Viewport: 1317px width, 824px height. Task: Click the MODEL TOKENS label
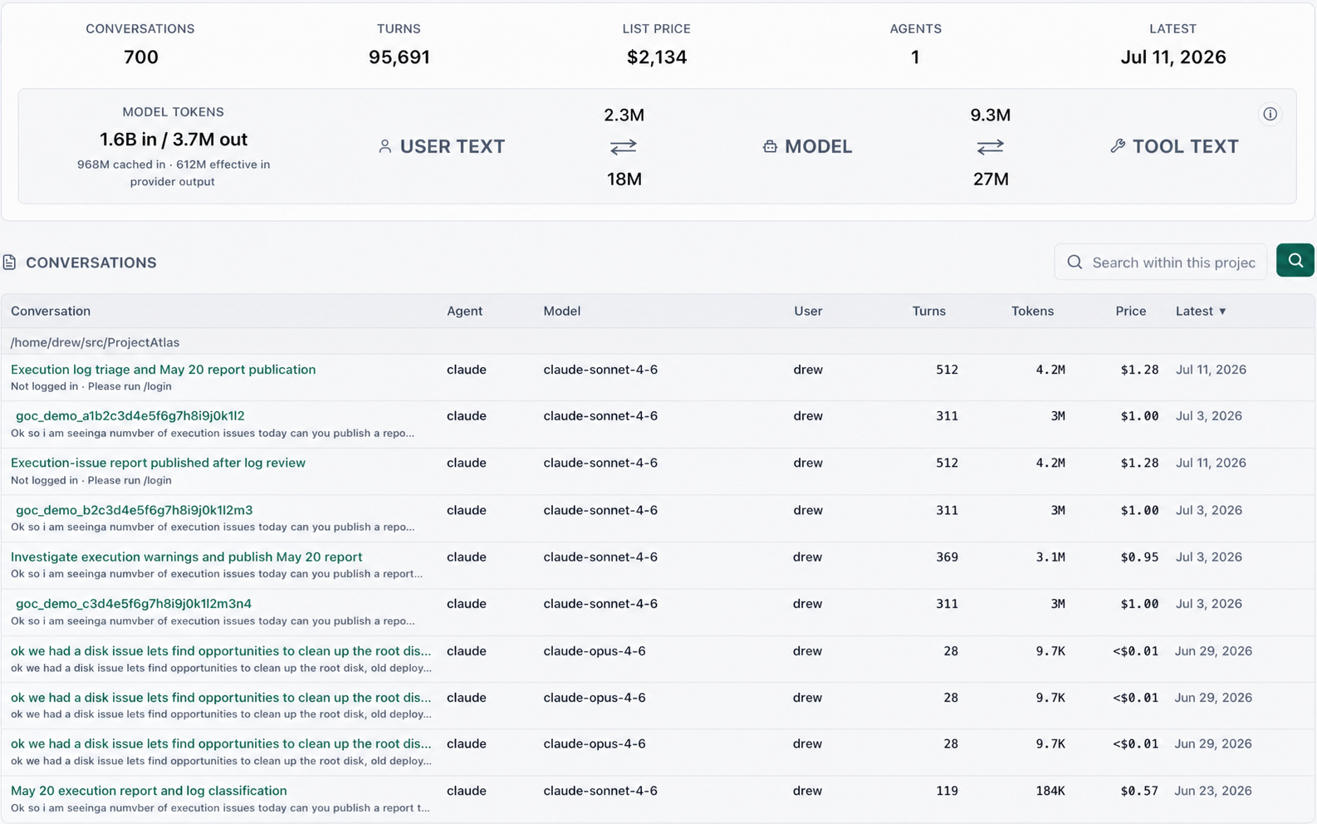tap(173, 112)
